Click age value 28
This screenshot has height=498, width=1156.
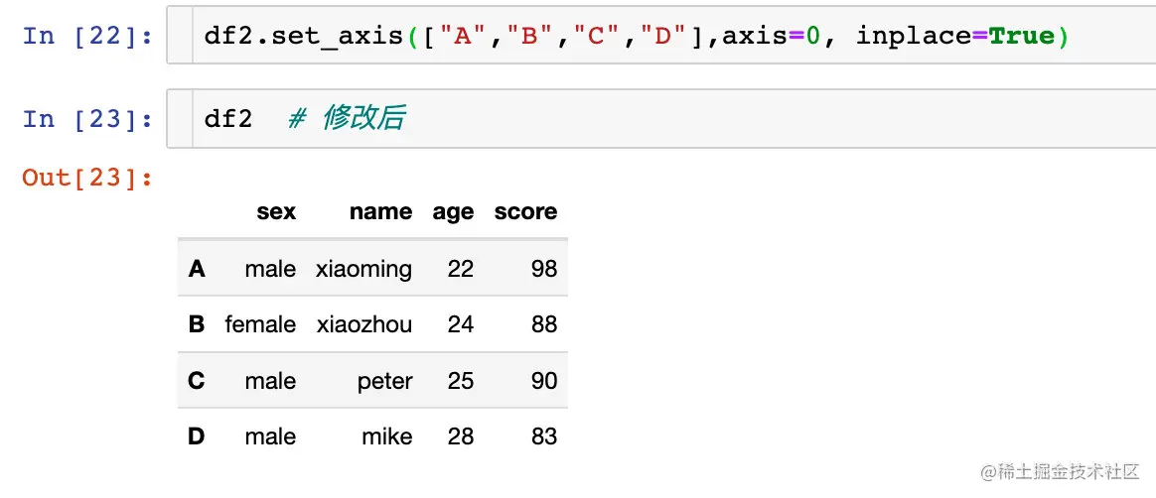[x=460, y=436]
